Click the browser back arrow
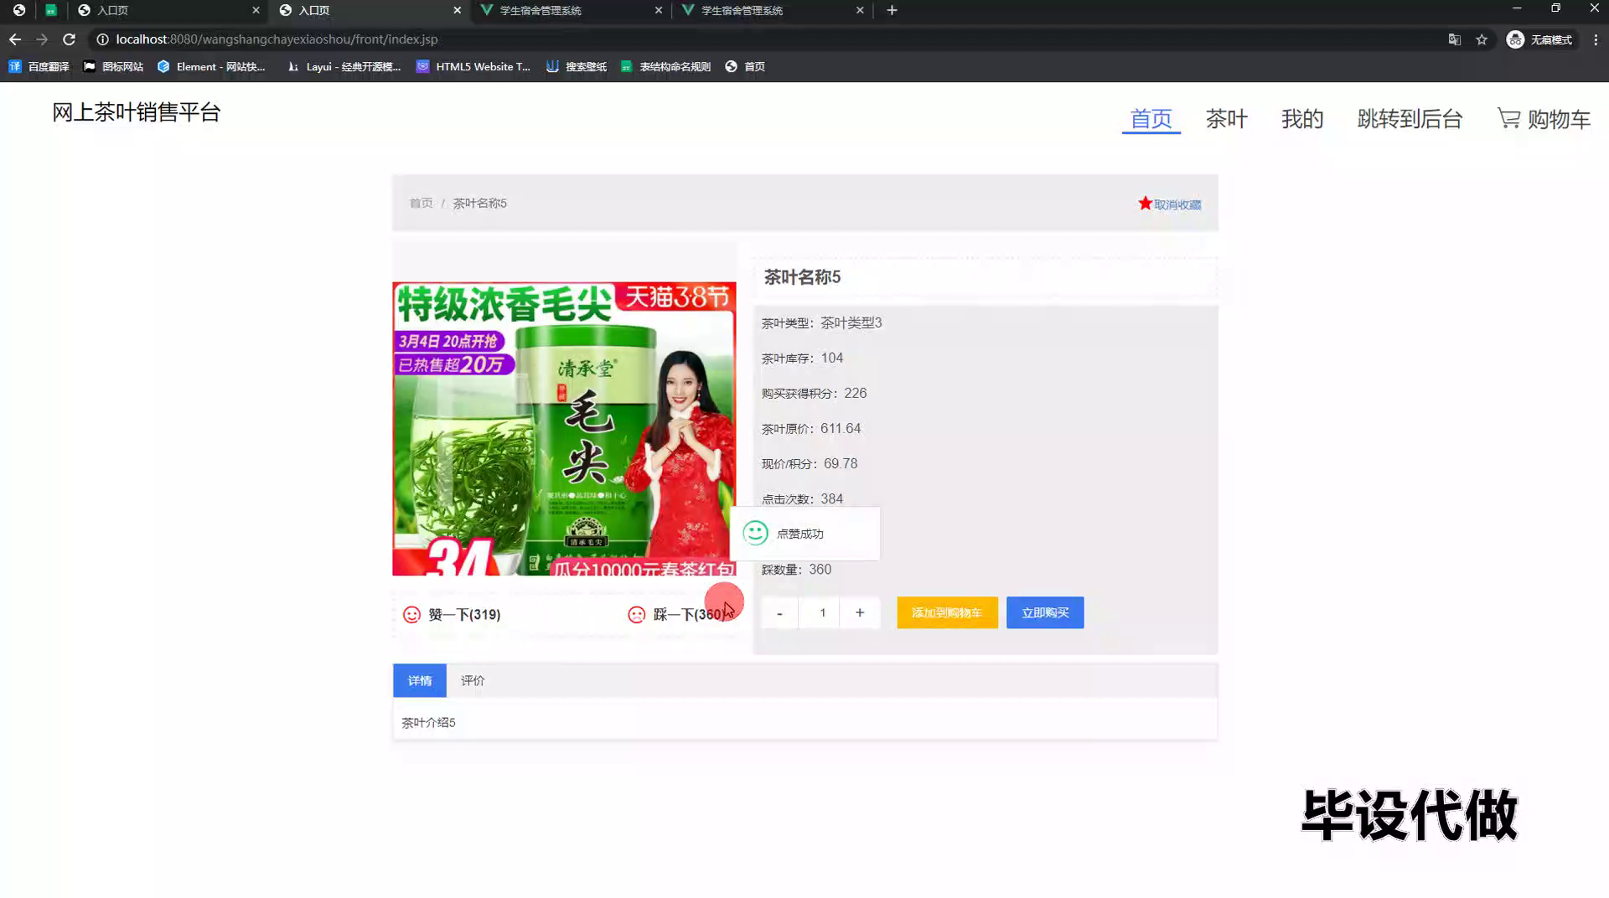1609x898 pixels. point(15,39)
